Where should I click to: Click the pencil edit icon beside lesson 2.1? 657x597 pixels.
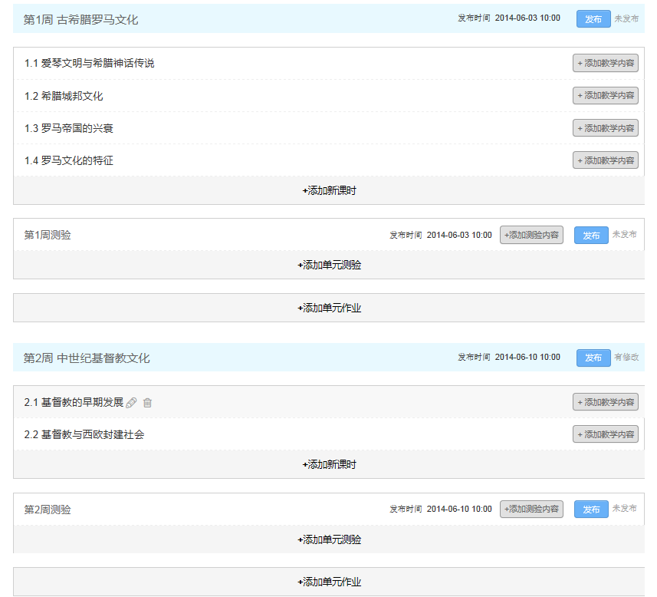pos(131,403)
